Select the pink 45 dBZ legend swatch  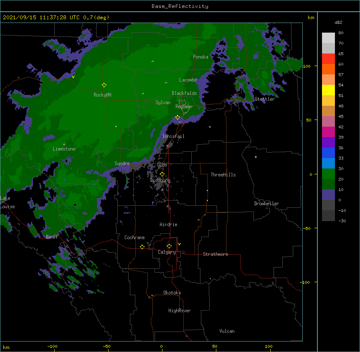328,122
